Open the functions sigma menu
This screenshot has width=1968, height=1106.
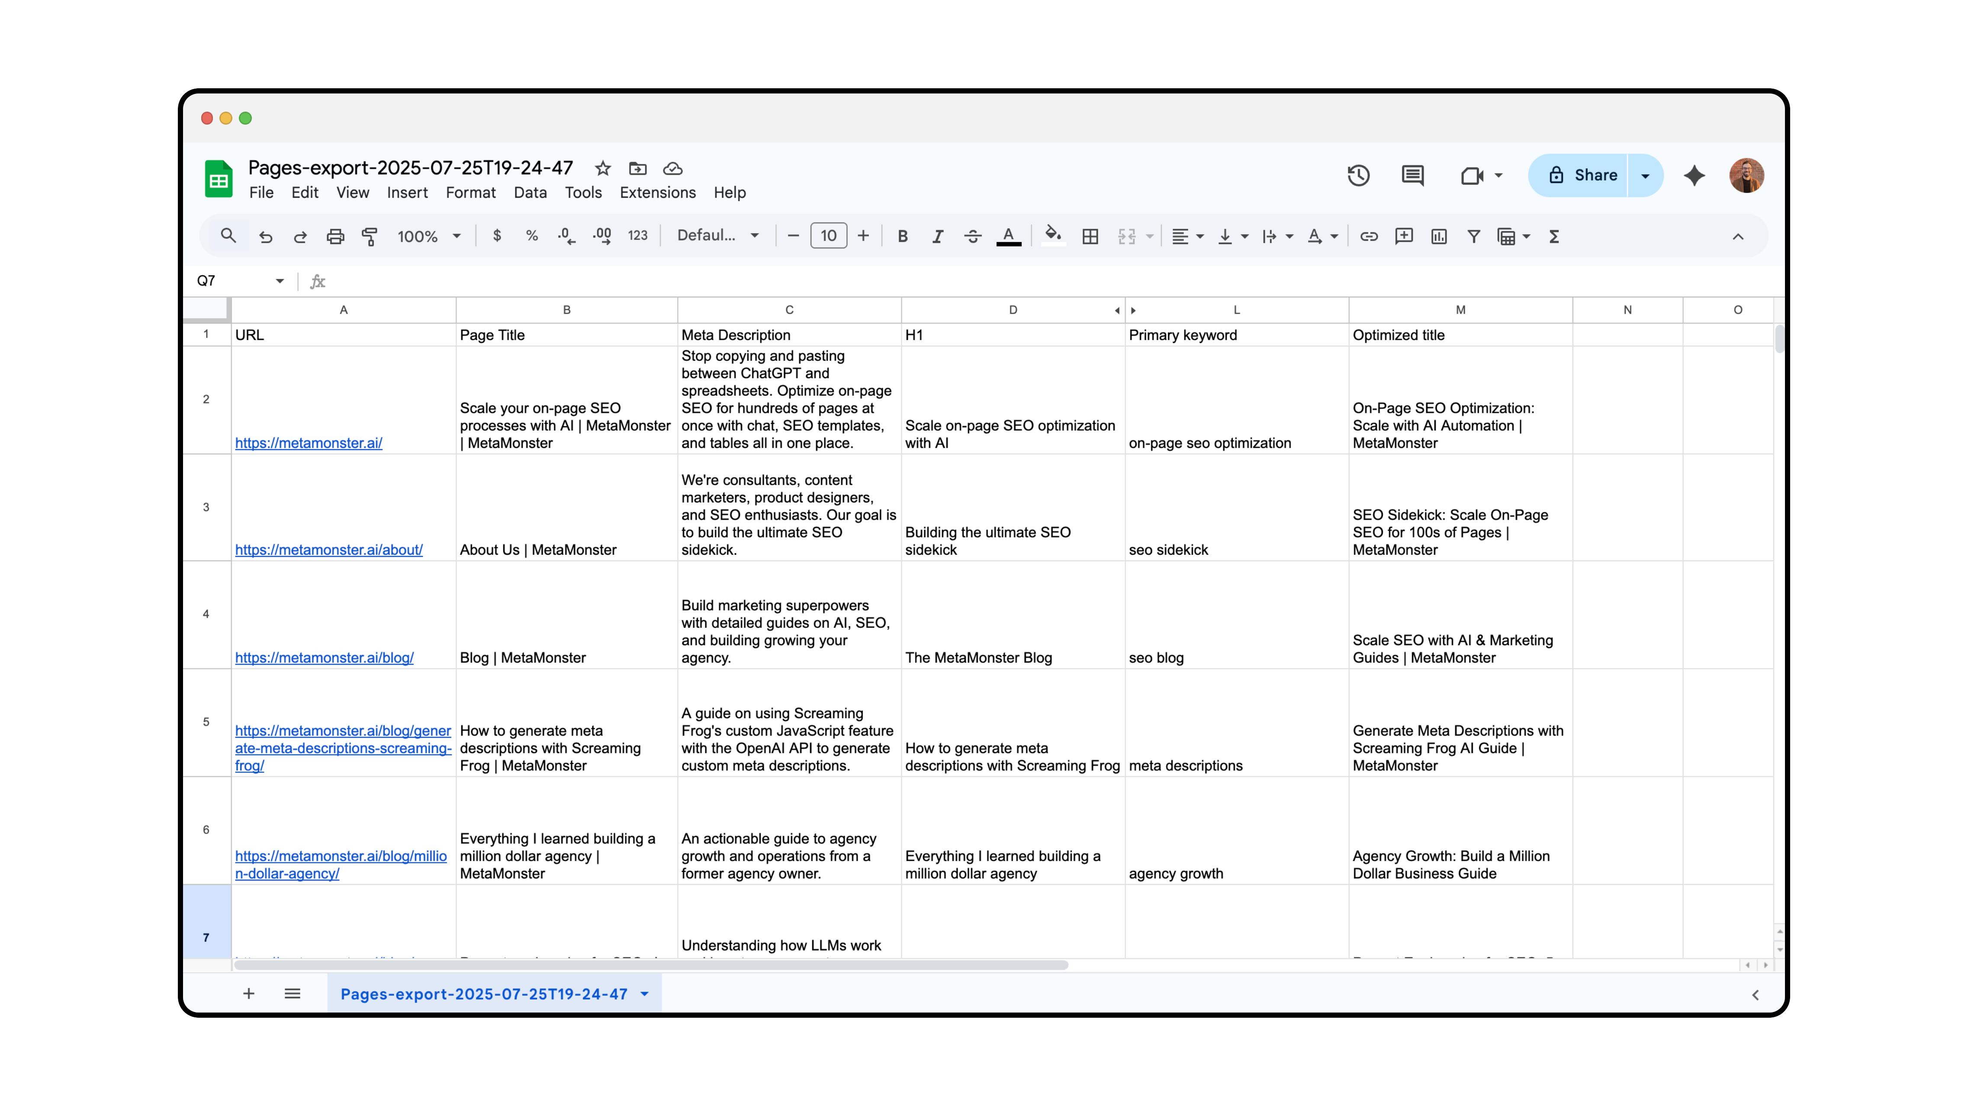coord(1554,237)
